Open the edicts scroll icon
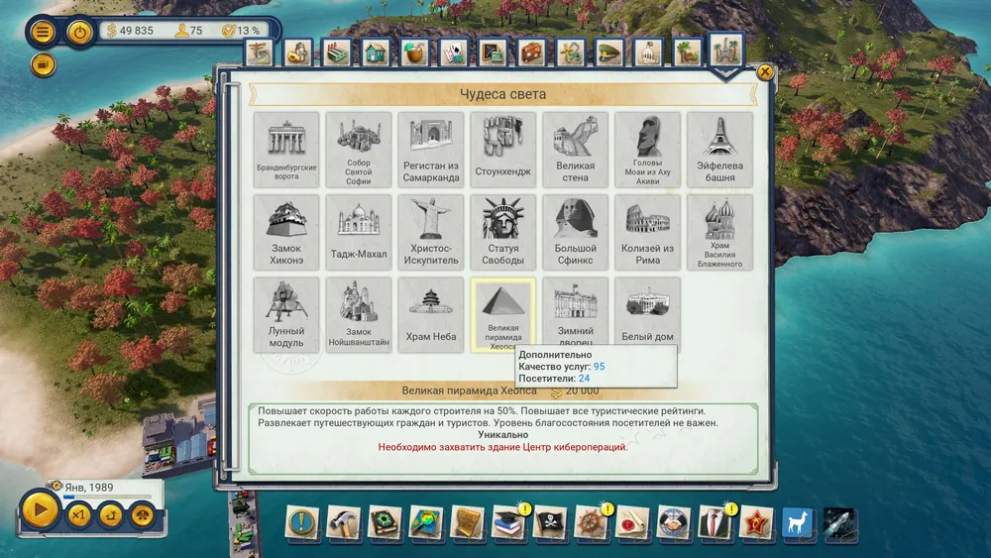 468,522
